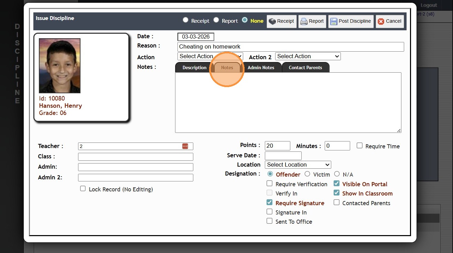Screen dimensions: 453x253
Task: Click the Receipt button's printer icon
Action: [272, 21]
